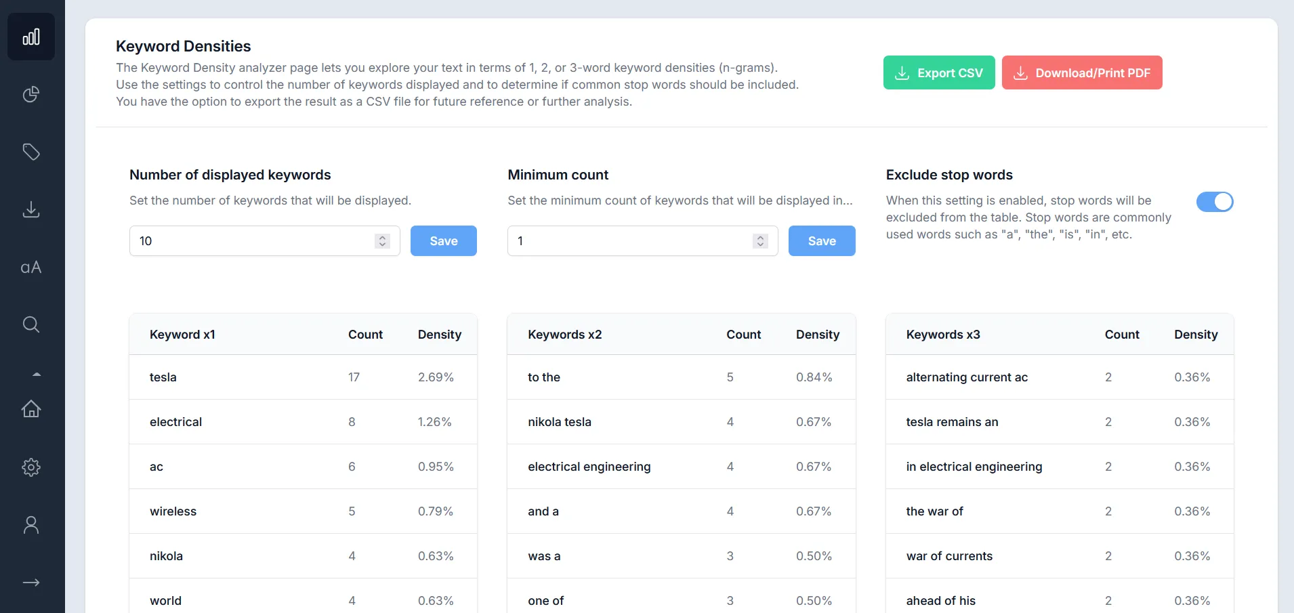Select the 'war of currents' row

[x=1060, y=556]
